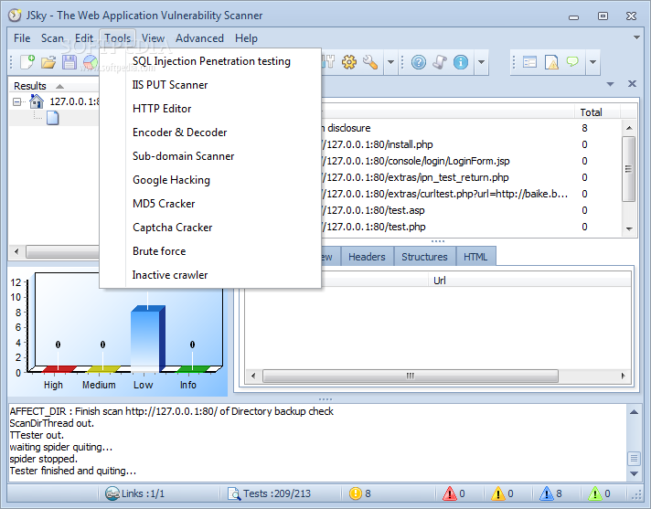Open dropdown arrow after the speech bubble icon

tap(592, 62)
